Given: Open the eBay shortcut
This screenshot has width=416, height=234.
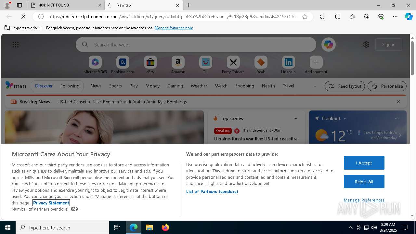Looking at the screenshot, I should pyautogui.click(x=150, y=65).
